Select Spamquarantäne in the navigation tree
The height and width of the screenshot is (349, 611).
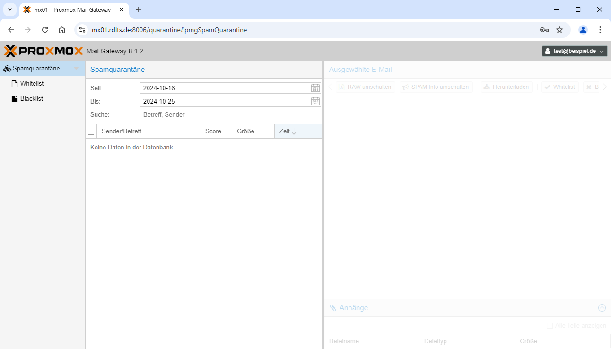tap(36, 69)
